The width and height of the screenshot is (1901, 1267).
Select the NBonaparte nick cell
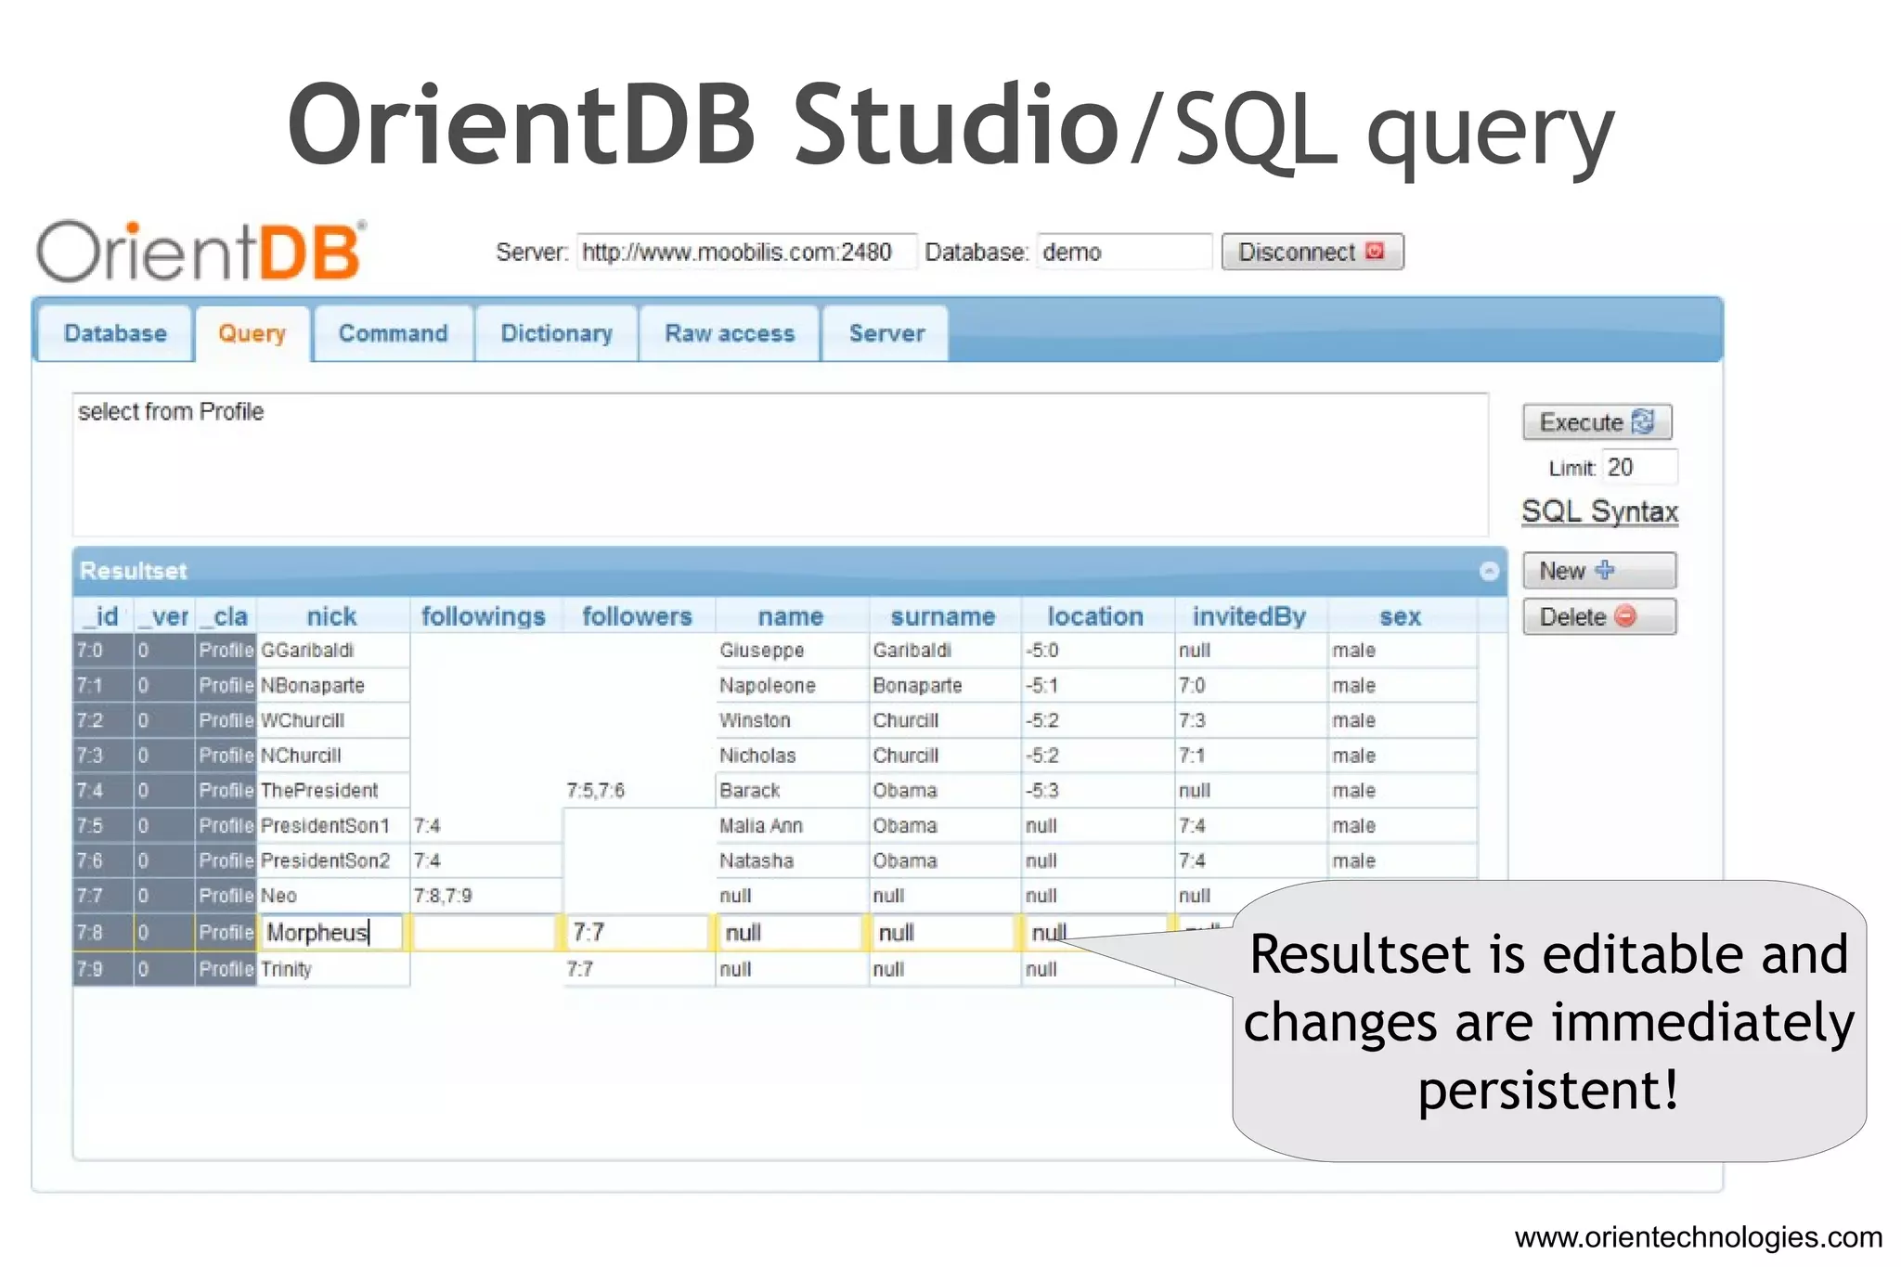[x=332, y=685]
